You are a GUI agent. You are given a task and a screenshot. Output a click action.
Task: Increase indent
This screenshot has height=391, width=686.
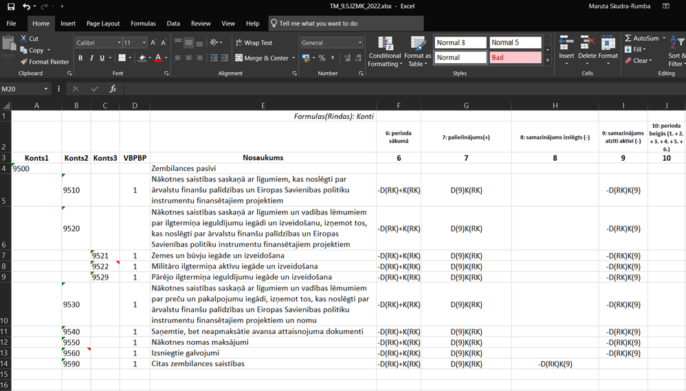coord(225,58)
